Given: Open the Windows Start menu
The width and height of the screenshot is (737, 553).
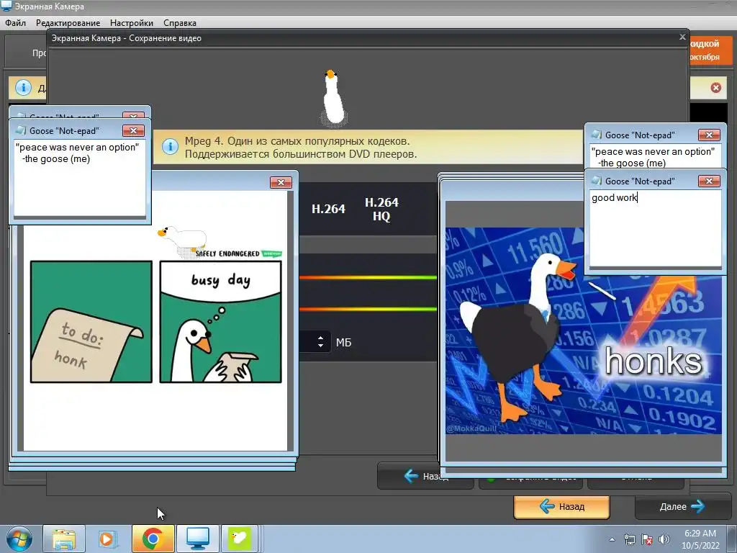Looking at the screenshot, I should [19, 539].
